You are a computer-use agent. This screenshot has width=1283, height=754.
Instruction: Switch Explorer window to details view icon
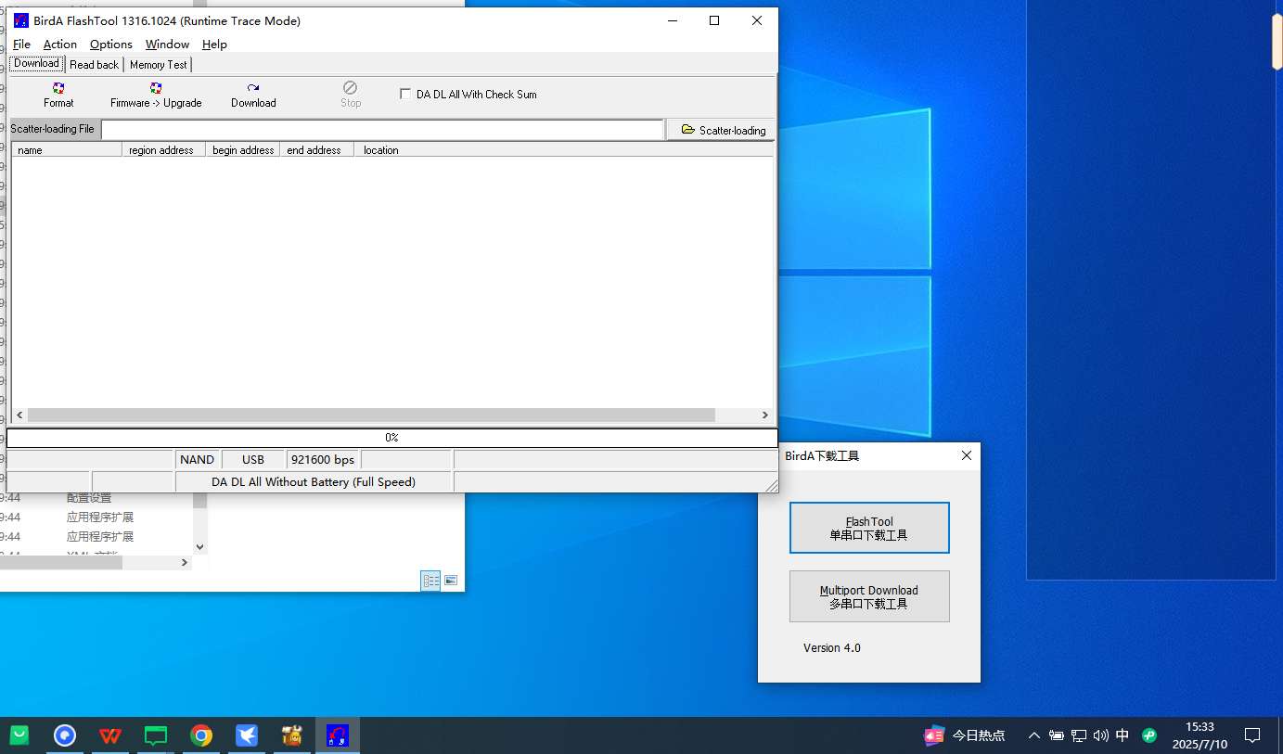[x=430, y=581]
